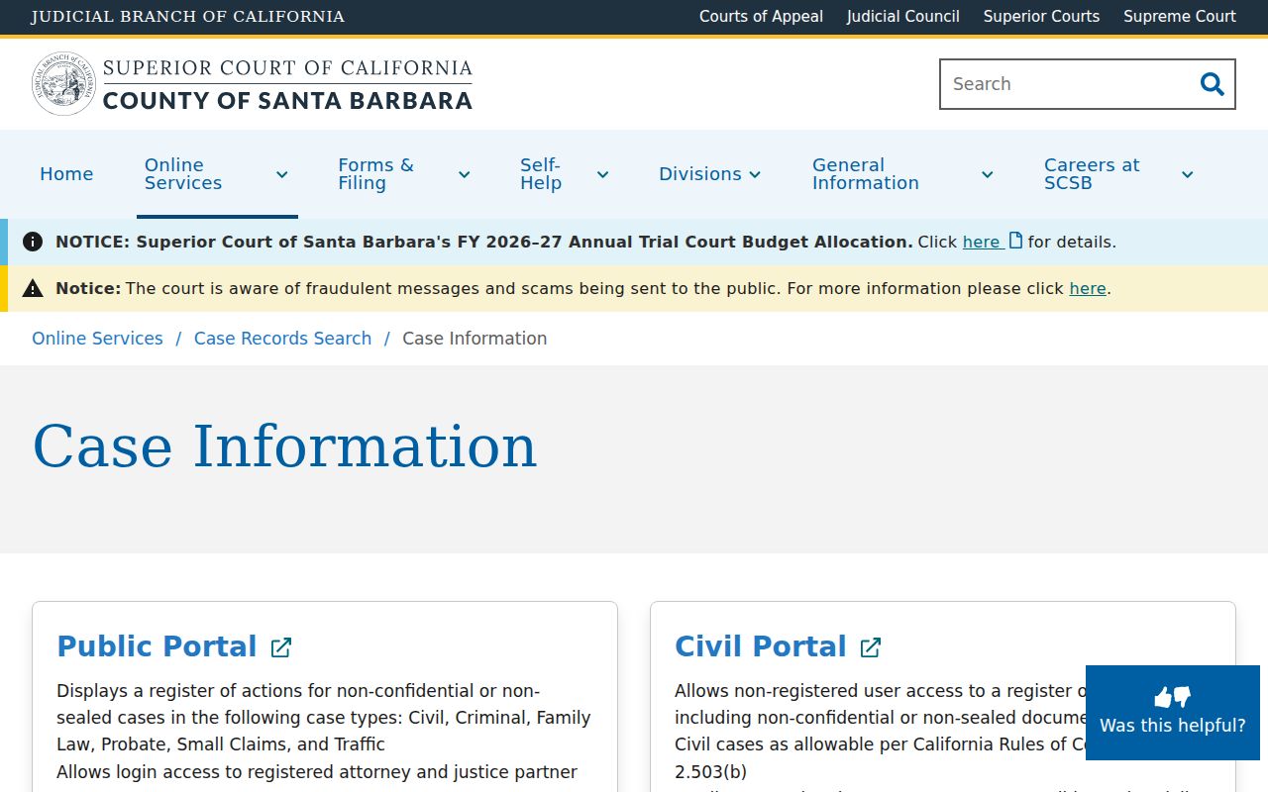The height and width of the screenshot is (792, 1268).
Task: Click 'here' link in the fraudulent messages notice
Action: tap(1088, 289)
